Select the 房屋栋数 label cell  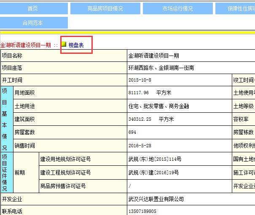tap(244, 133)
